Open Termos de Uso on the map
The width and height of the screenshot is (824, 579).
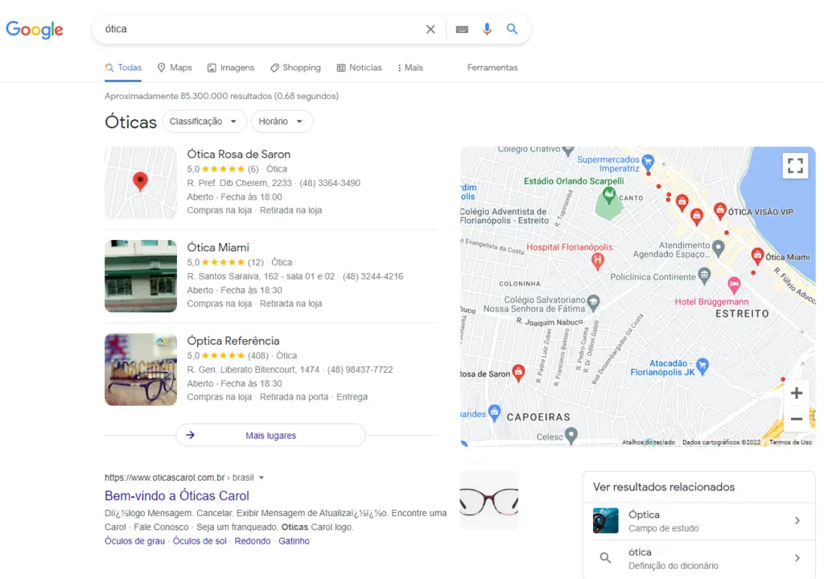point(790,442)
